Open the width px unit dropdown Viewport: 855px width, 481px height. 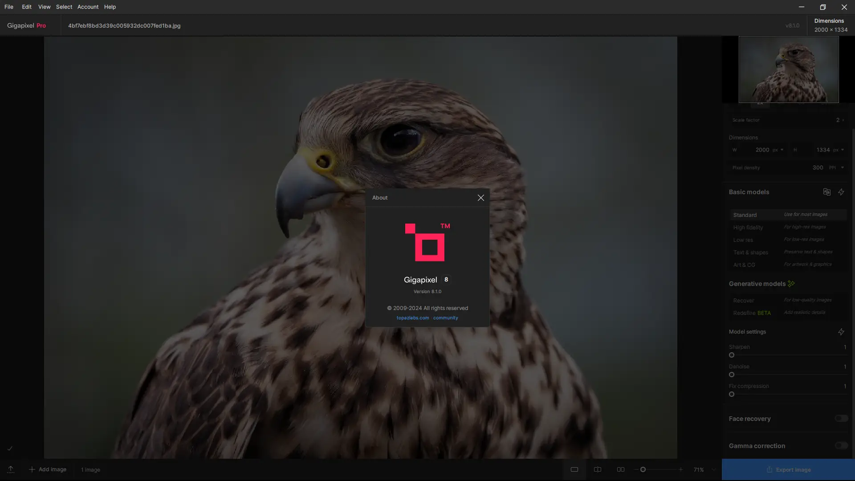tap(778, 150)
